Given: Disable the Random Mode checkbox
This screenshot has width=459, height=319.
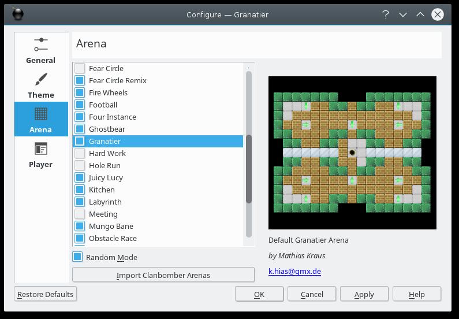Looking at the screenshot, I should (x=77, y=257).
